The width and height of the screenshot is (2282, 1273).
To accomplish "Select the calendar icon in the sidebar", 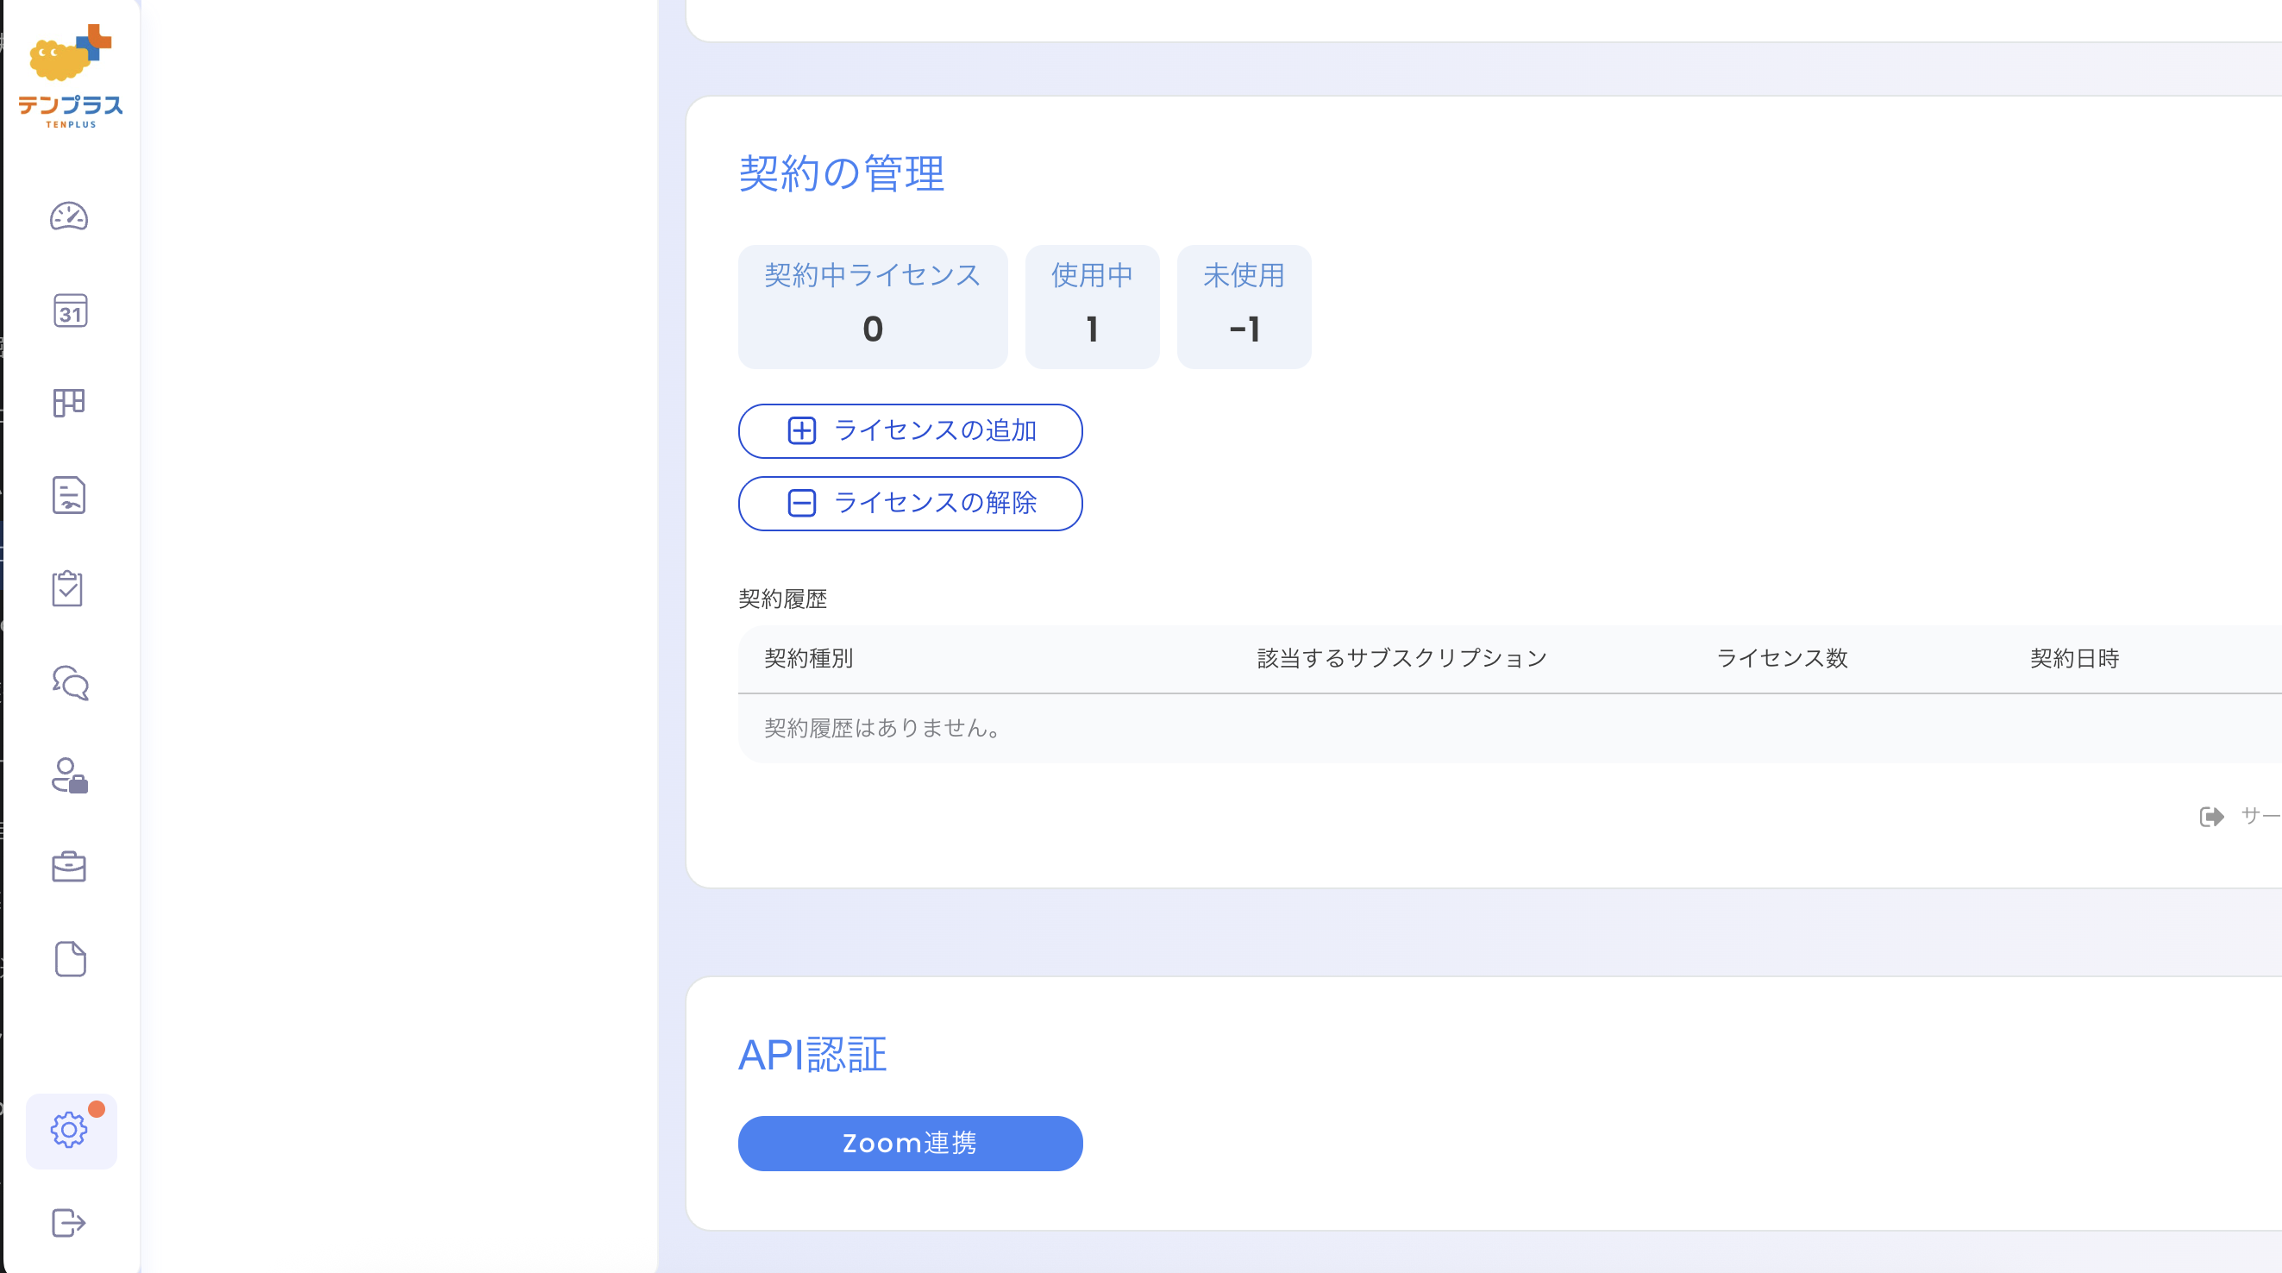I will tap(70, 311).
